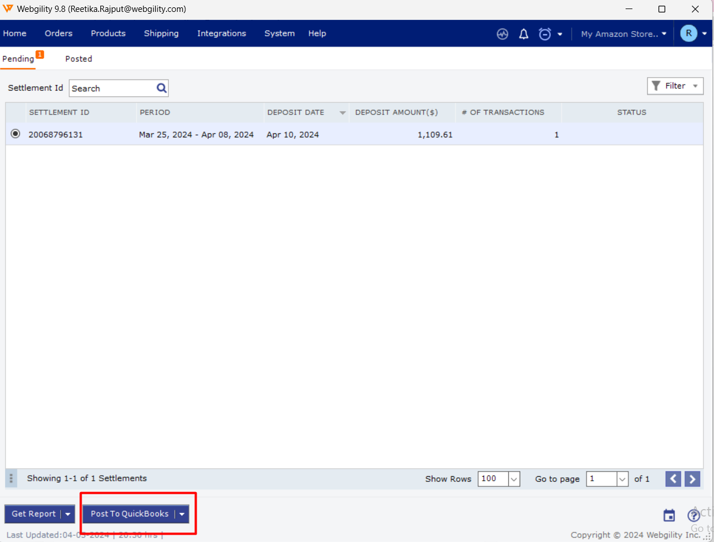Open the notifications bell icon
714x542 pixels.
click(524, 34)
